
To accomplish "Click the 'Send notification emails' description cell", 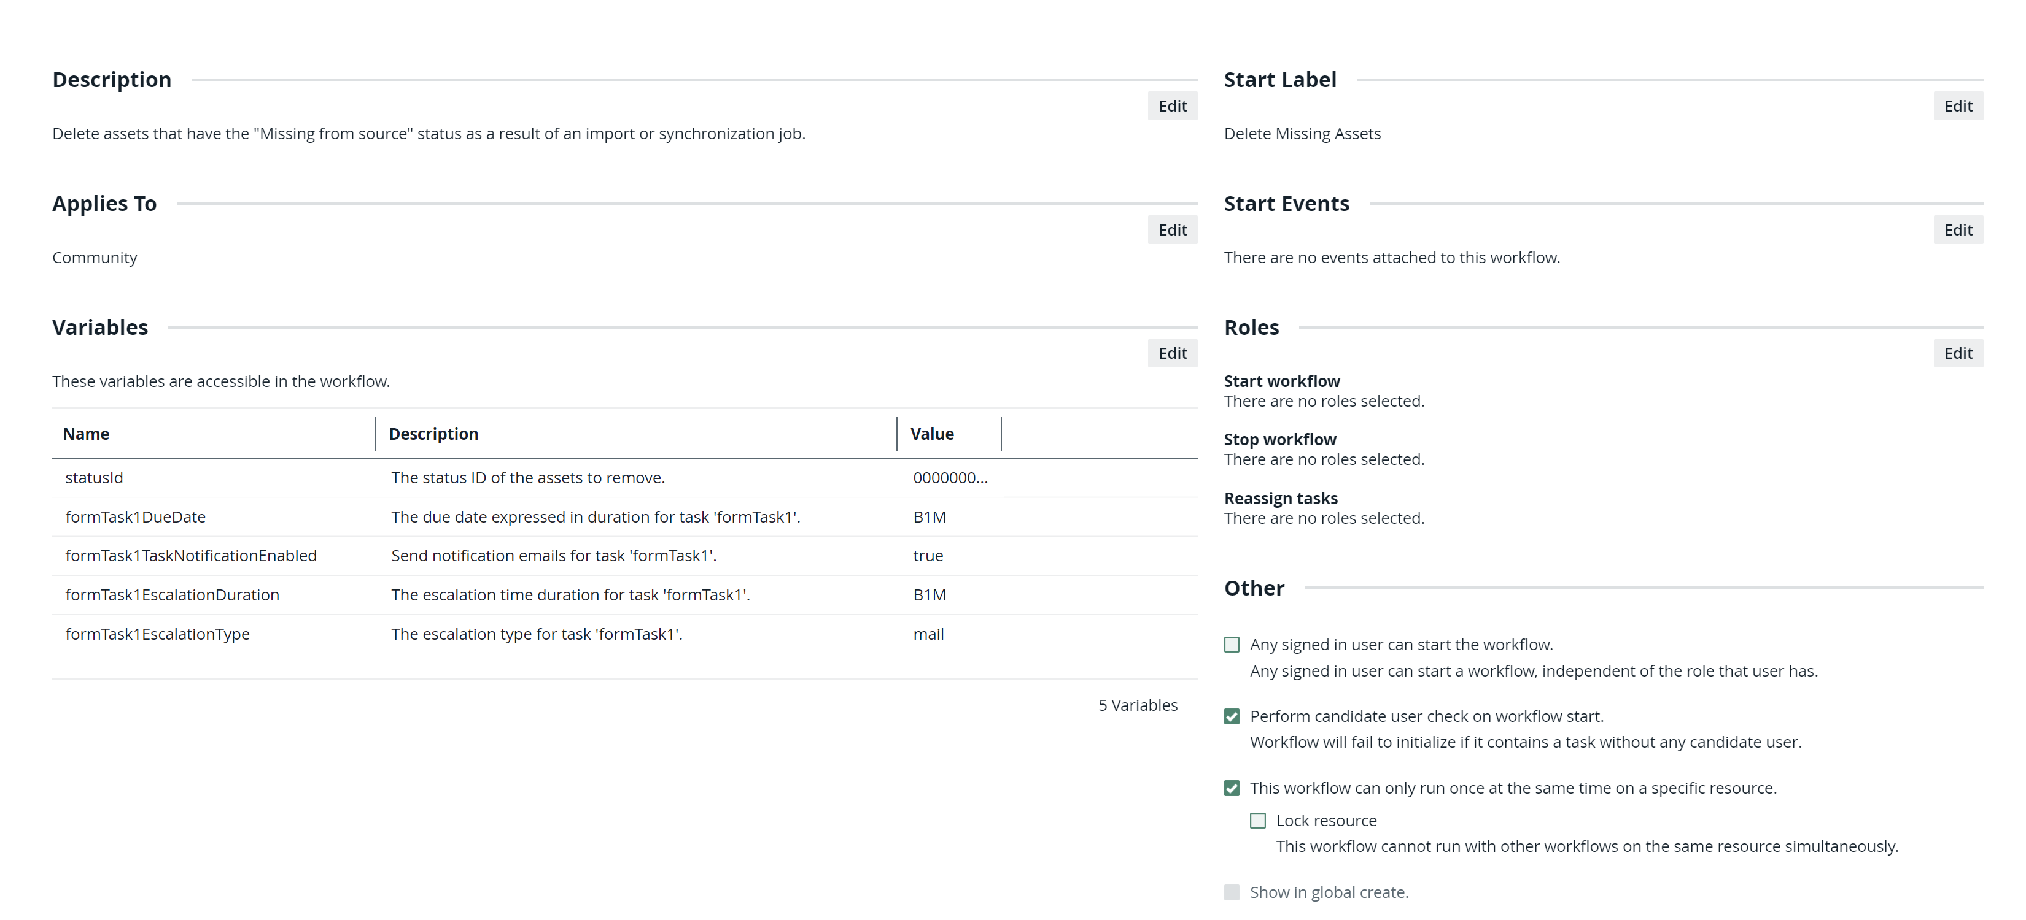I will [x=554, y=556].
